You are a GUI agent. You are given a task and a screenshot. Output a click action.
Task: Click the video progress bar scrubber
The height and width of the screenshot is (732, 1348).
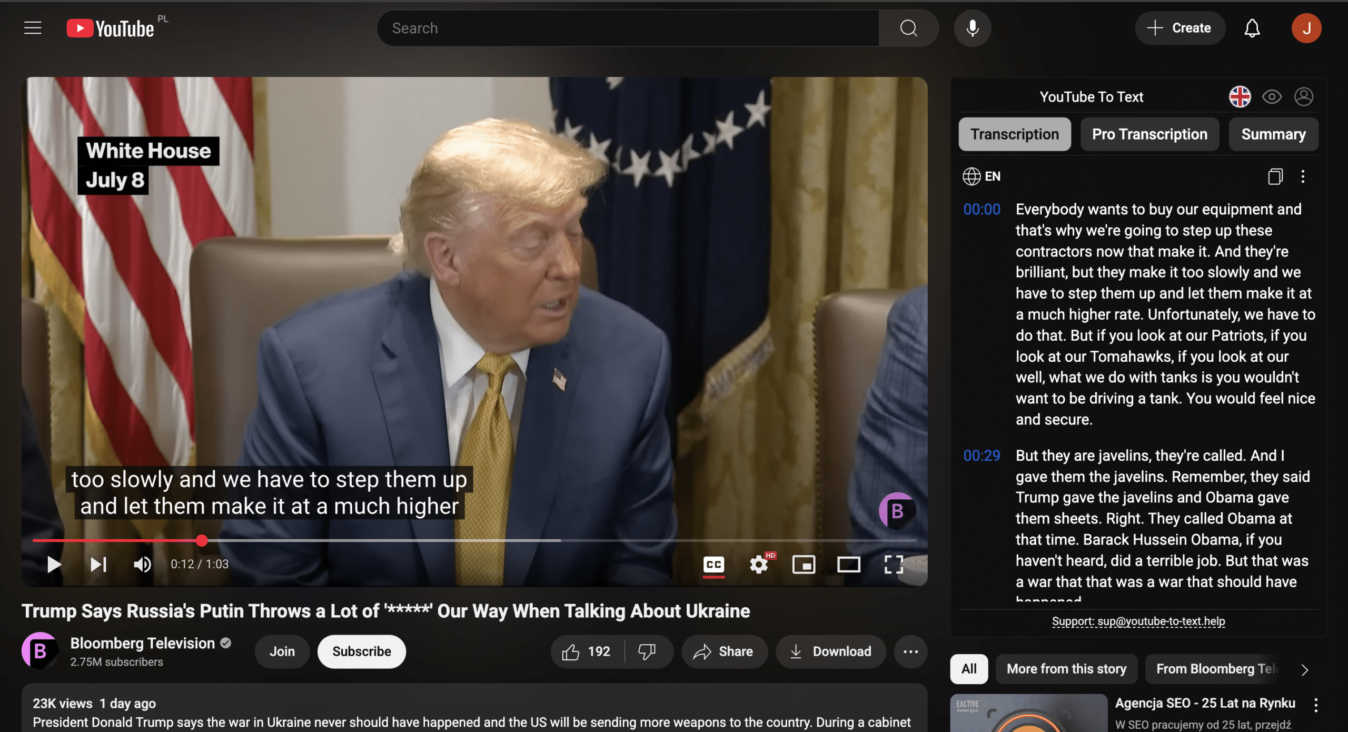(x=202, y=540)
